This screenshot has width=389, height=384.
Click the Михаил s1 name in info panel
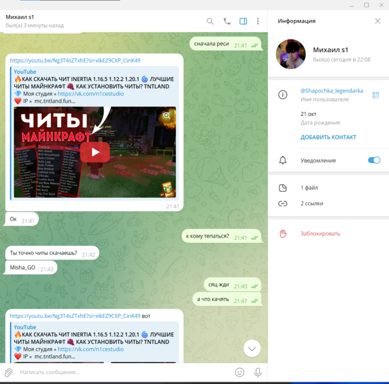[x=331, y=50]
